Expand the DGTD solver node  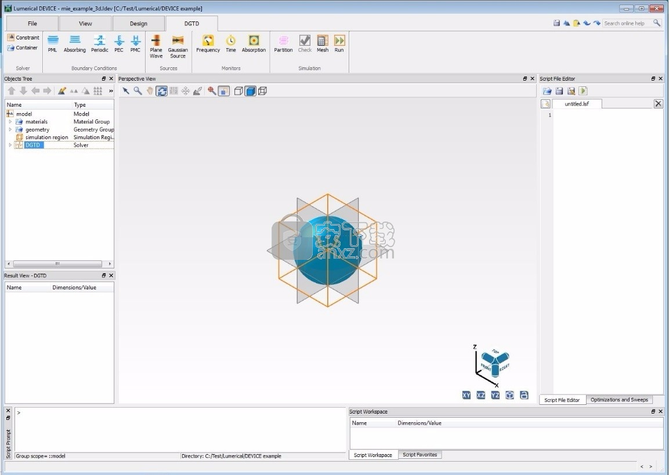point(10,145)
